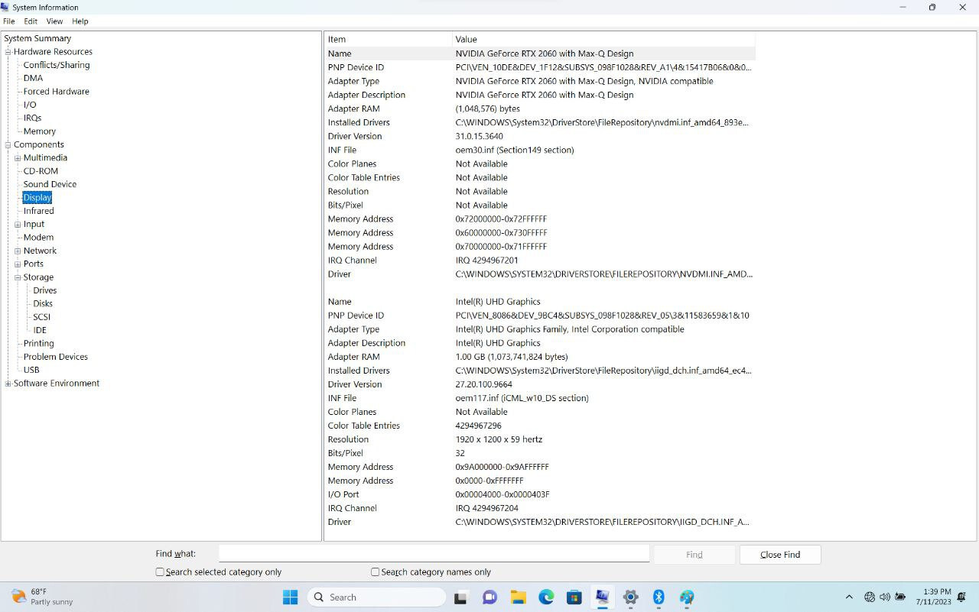Click the battery tray icon
The height and width of the screenshot is (612, 979).
pyautogui.click(x=901, y=597)
